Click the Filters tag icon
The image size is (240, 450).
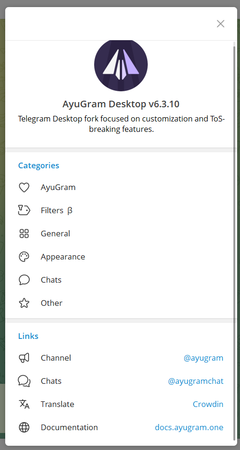point(24,210)
